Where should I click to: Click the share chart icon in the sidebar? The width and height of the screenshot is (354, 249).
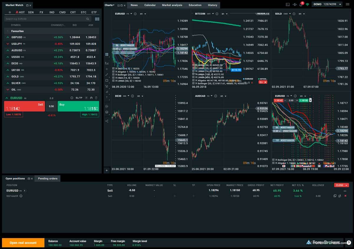[107, 121]
